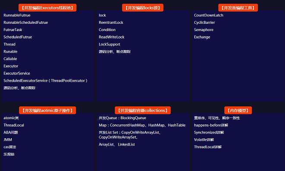The image size is (285, 171).
Task: Click the 'FutrueTask' line
Action: (13, 30)
